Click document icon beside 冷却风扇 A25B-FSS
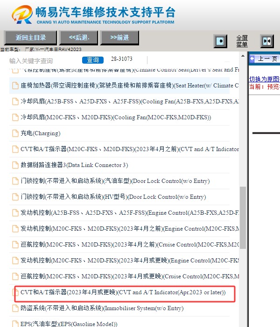The image size is (280, 327). [15, 102]
